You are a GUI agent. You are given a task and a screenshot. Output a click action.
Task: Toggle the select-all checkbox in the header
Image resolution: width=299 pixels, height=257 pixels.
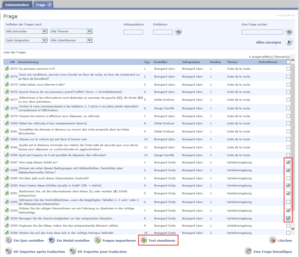click(288, 62)
